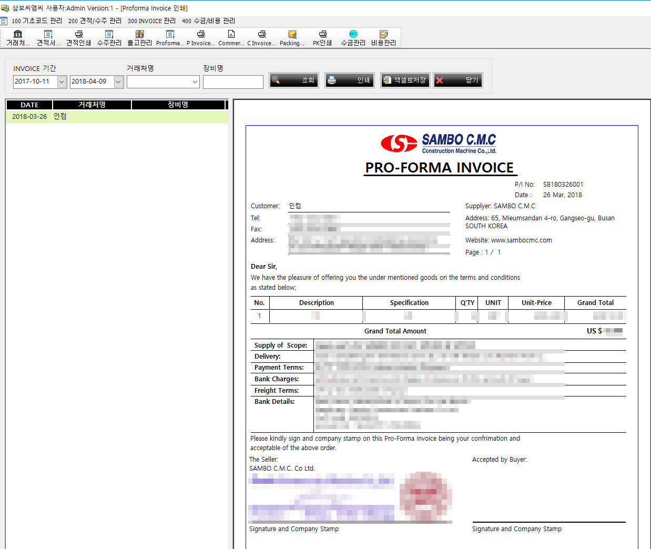Screen dimensions: 651x549
Task: Open the 400 수금/비용 관리 menu
Action: 208,21
